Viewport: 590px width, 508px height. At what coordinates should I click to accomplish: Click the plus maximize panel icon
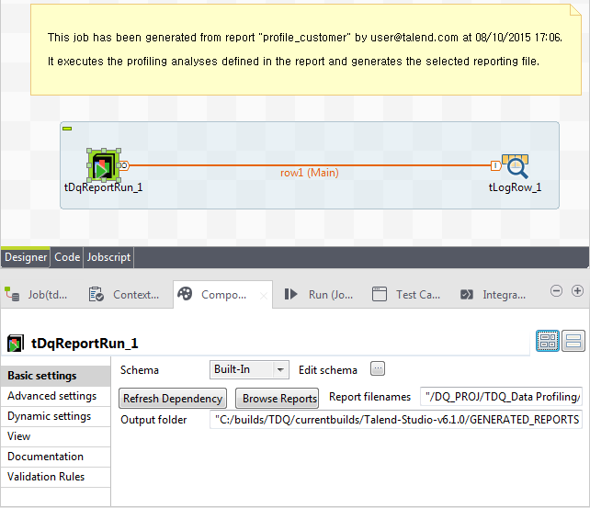577,290
